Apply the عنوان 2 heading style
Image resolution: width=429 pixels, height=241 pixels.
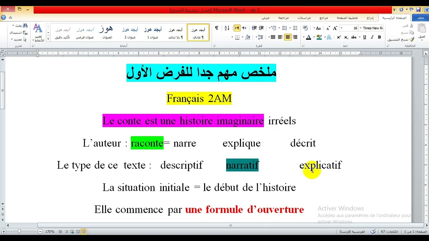click(130, 32)
